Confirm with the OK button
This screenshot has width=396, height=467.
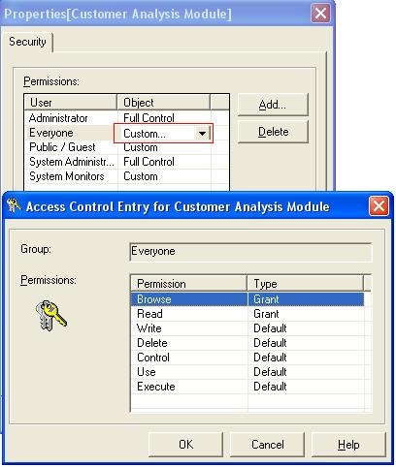186,445
